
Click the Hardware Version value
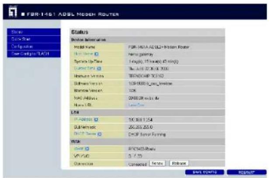pos(146,76)
